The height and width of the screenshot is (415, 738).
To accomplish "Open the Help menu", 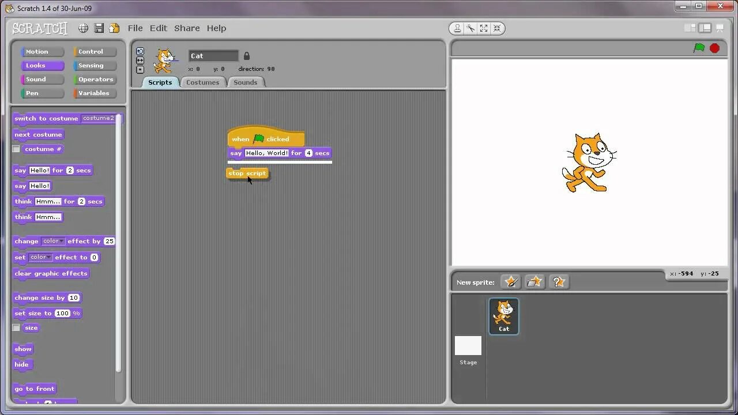I will point(216,28).
